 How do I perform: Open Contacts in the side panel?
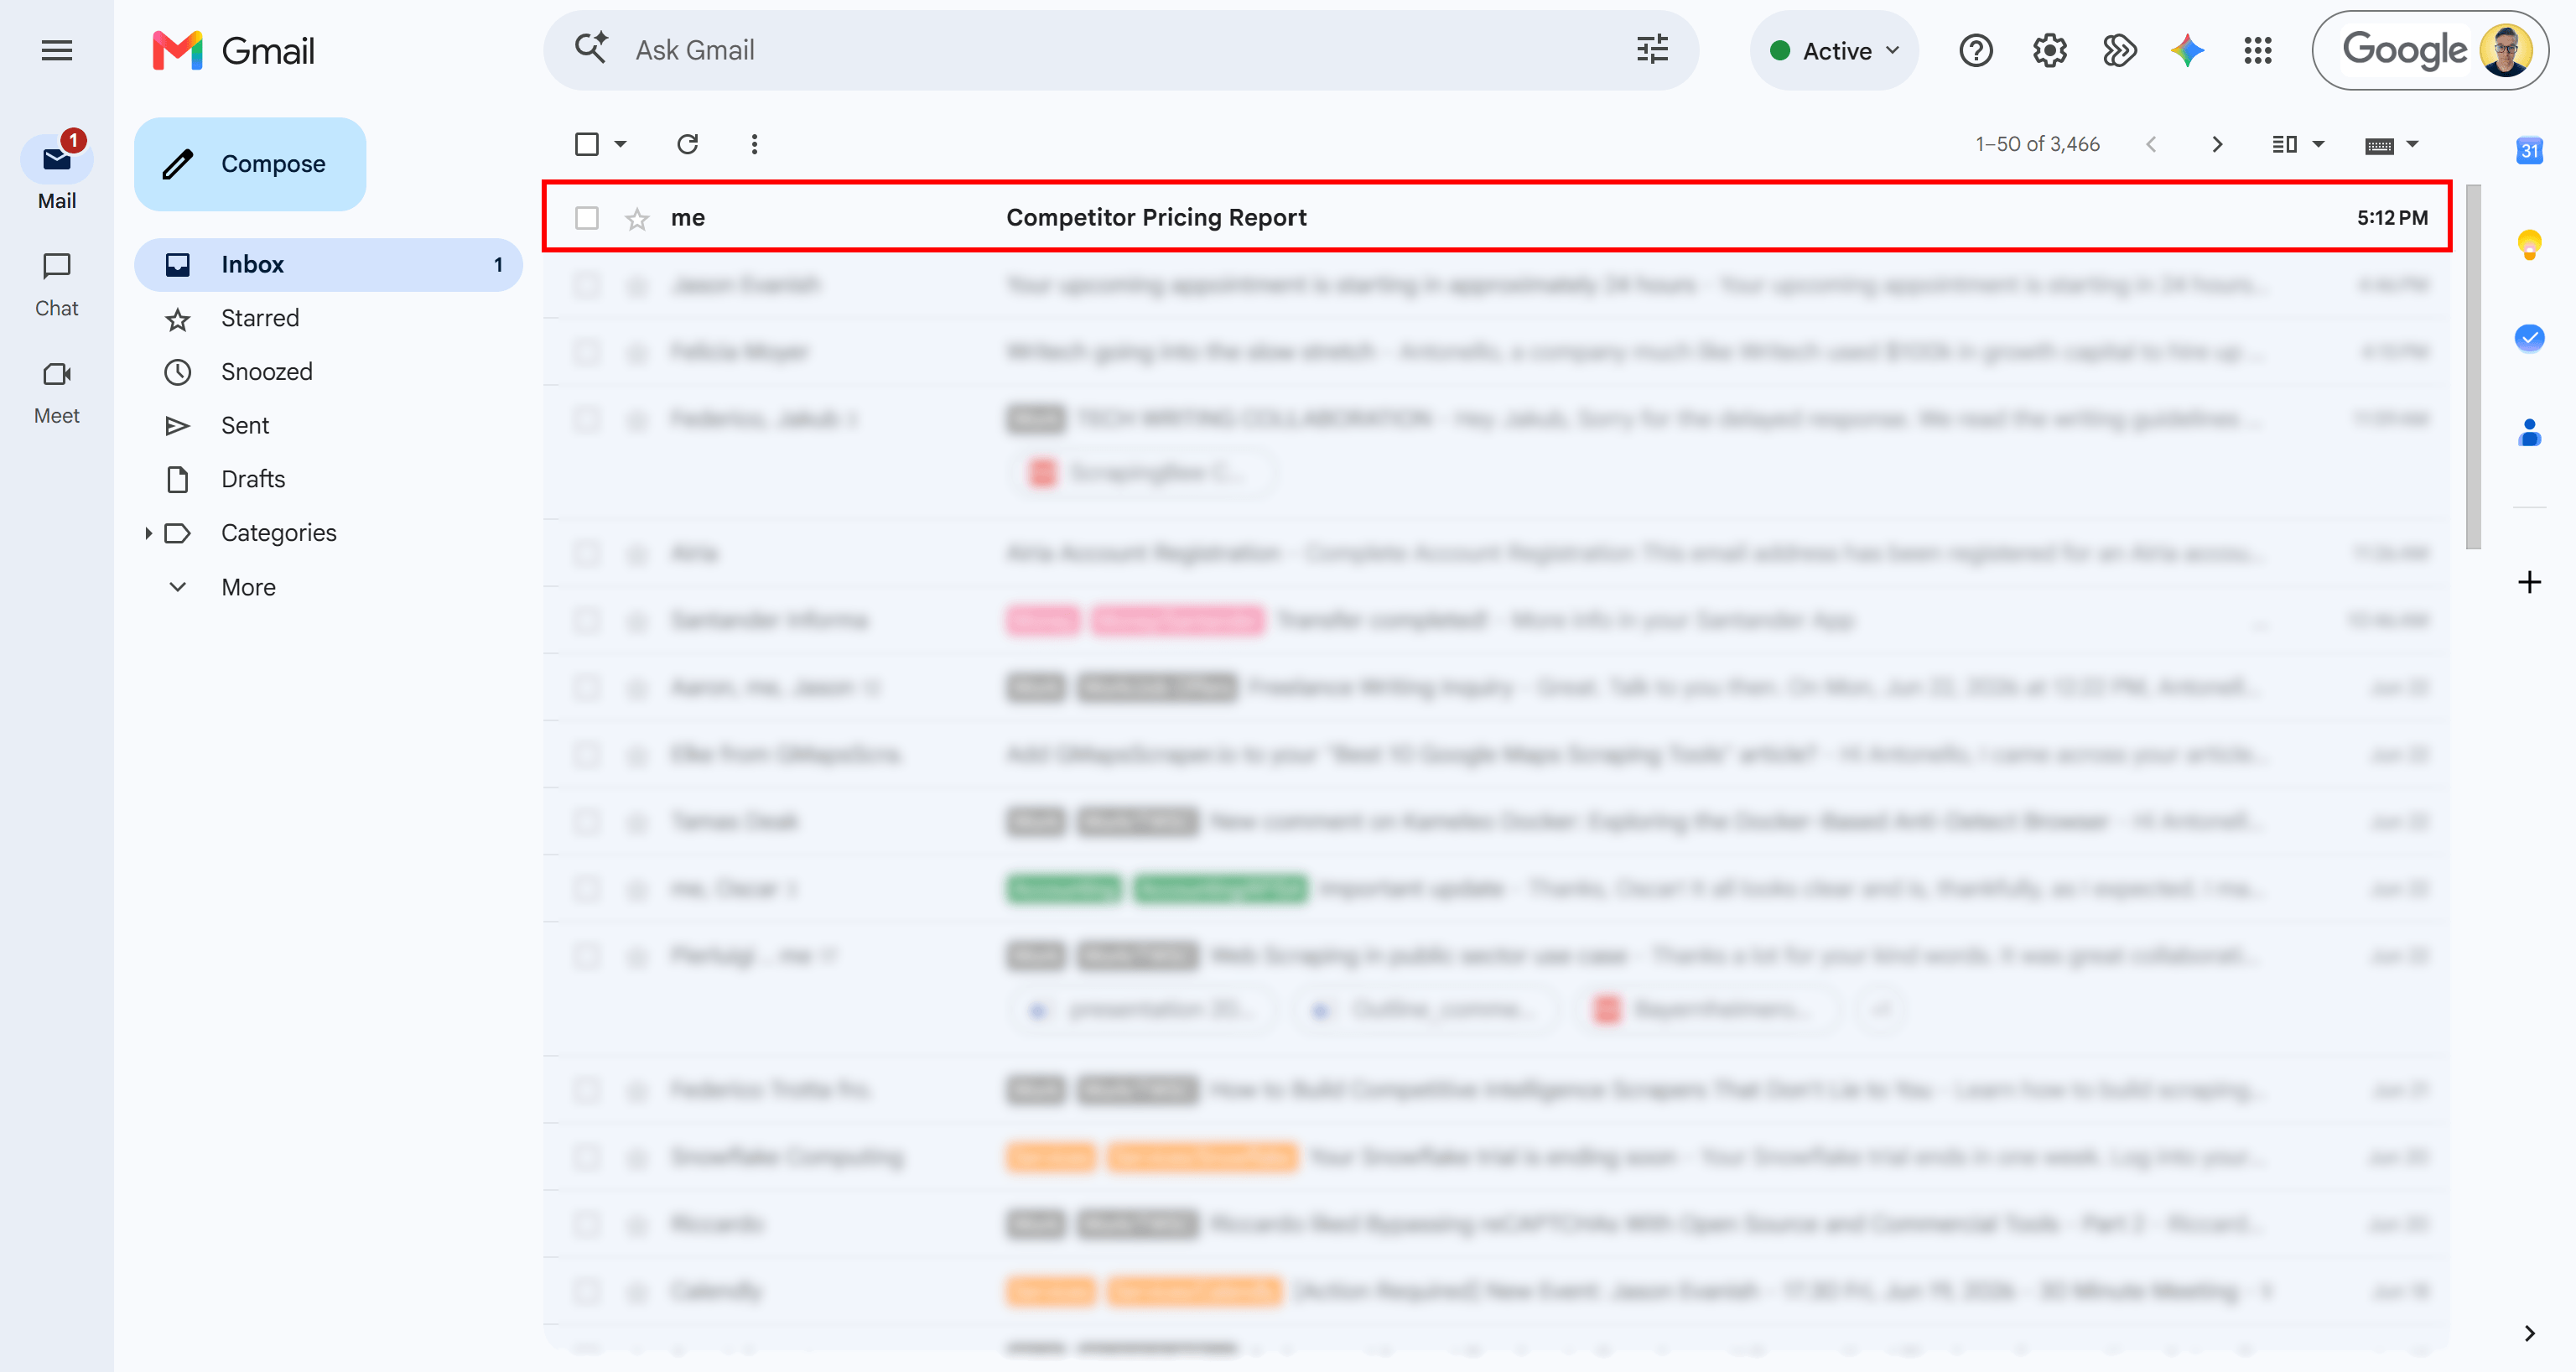(x=2529, y=432)
